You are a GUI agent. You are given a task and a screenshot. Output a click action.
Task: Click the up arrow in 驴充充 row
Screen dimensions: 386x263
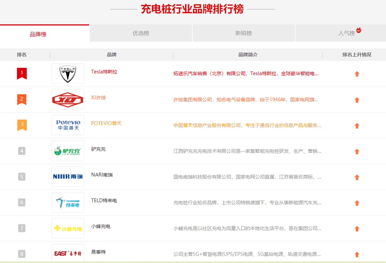357,151
